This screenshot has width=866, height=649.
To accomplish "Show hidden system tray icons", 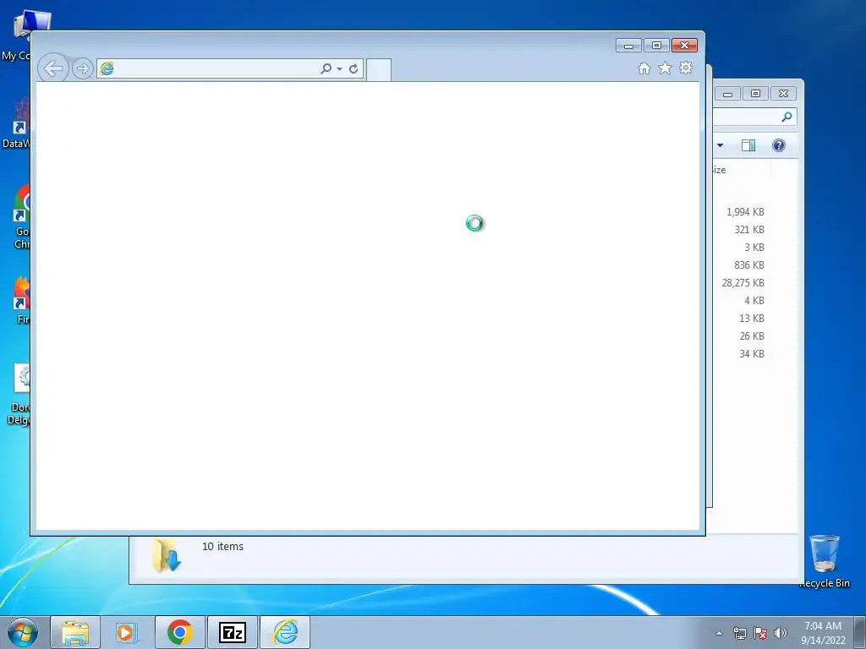I will (x=719, y=633).
